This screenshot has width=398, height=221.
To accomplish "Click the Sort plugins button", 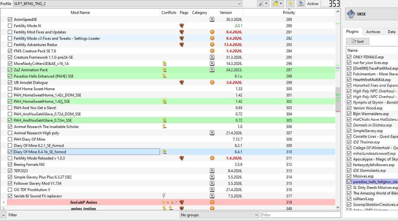I will (358, 42).
